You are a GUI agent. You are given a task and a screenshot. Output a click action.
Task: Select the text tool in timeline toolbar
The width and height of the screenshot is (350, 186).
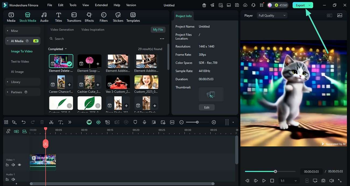point(61,122)
